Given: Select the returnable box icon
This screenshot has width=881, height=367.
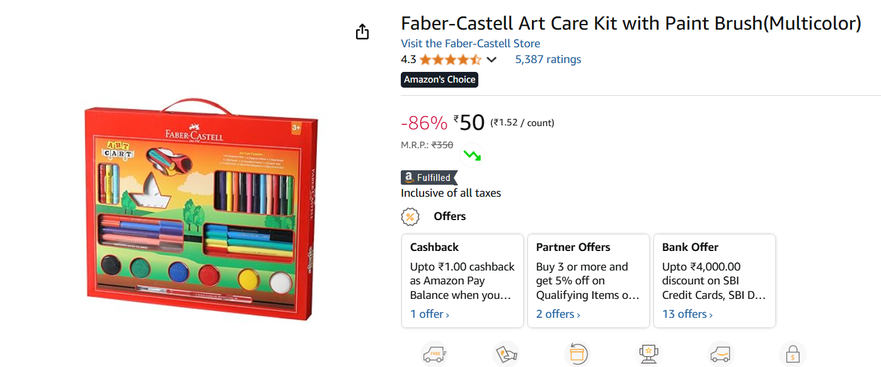Looking at the screenshot, I should [577, 354].
